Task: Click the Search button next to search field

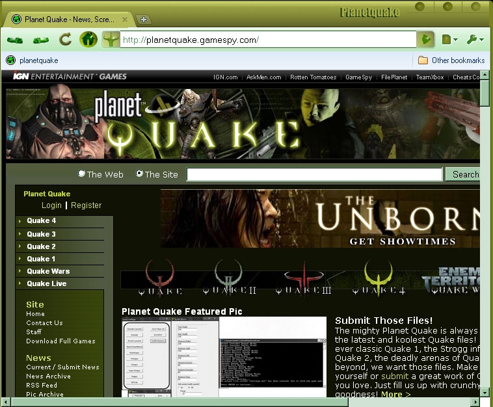Action: point(464,174)
